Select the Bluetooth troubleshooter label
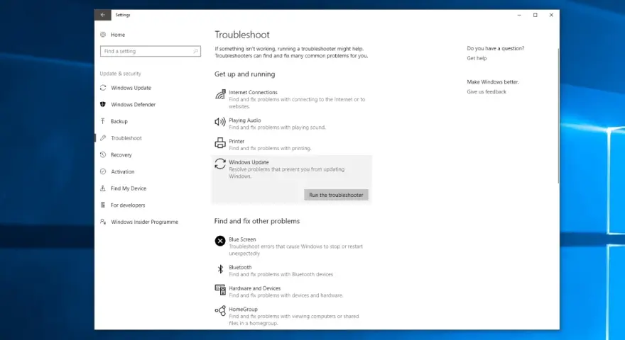This screenshot has height=340, width=625. (240, 267)
